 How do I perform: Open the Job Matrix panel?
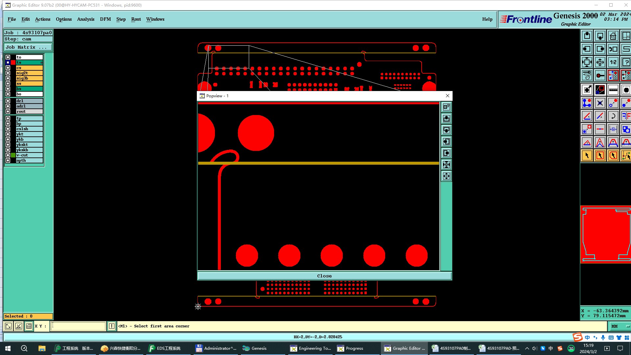(28, 47)
